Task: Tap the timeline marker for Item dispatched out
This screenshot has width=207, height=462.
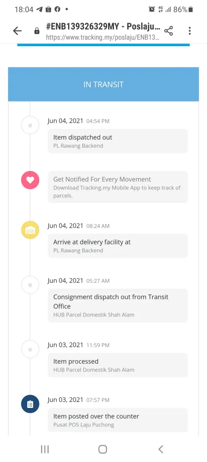Action: 30,125
